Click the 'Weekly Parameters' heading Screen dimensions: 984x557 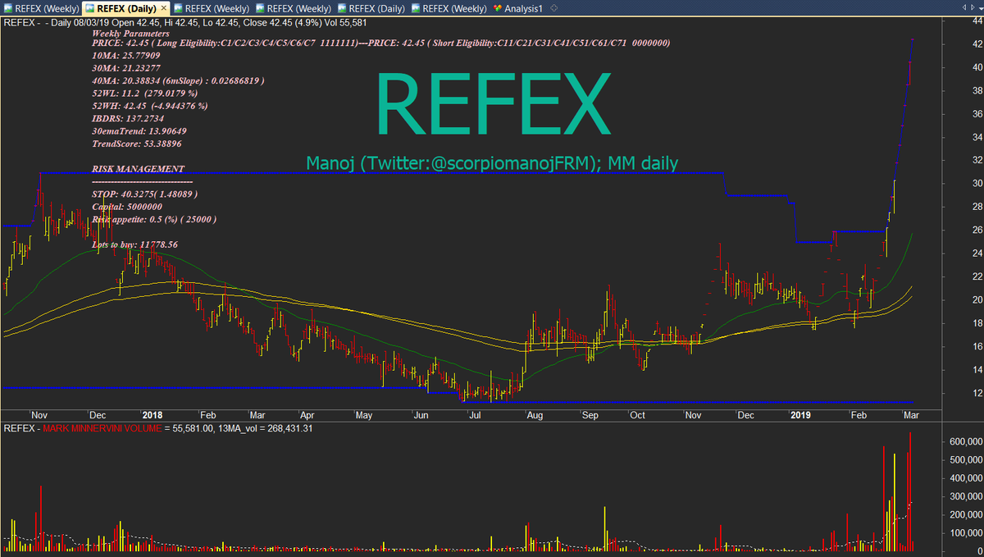[x=130, y=33]
